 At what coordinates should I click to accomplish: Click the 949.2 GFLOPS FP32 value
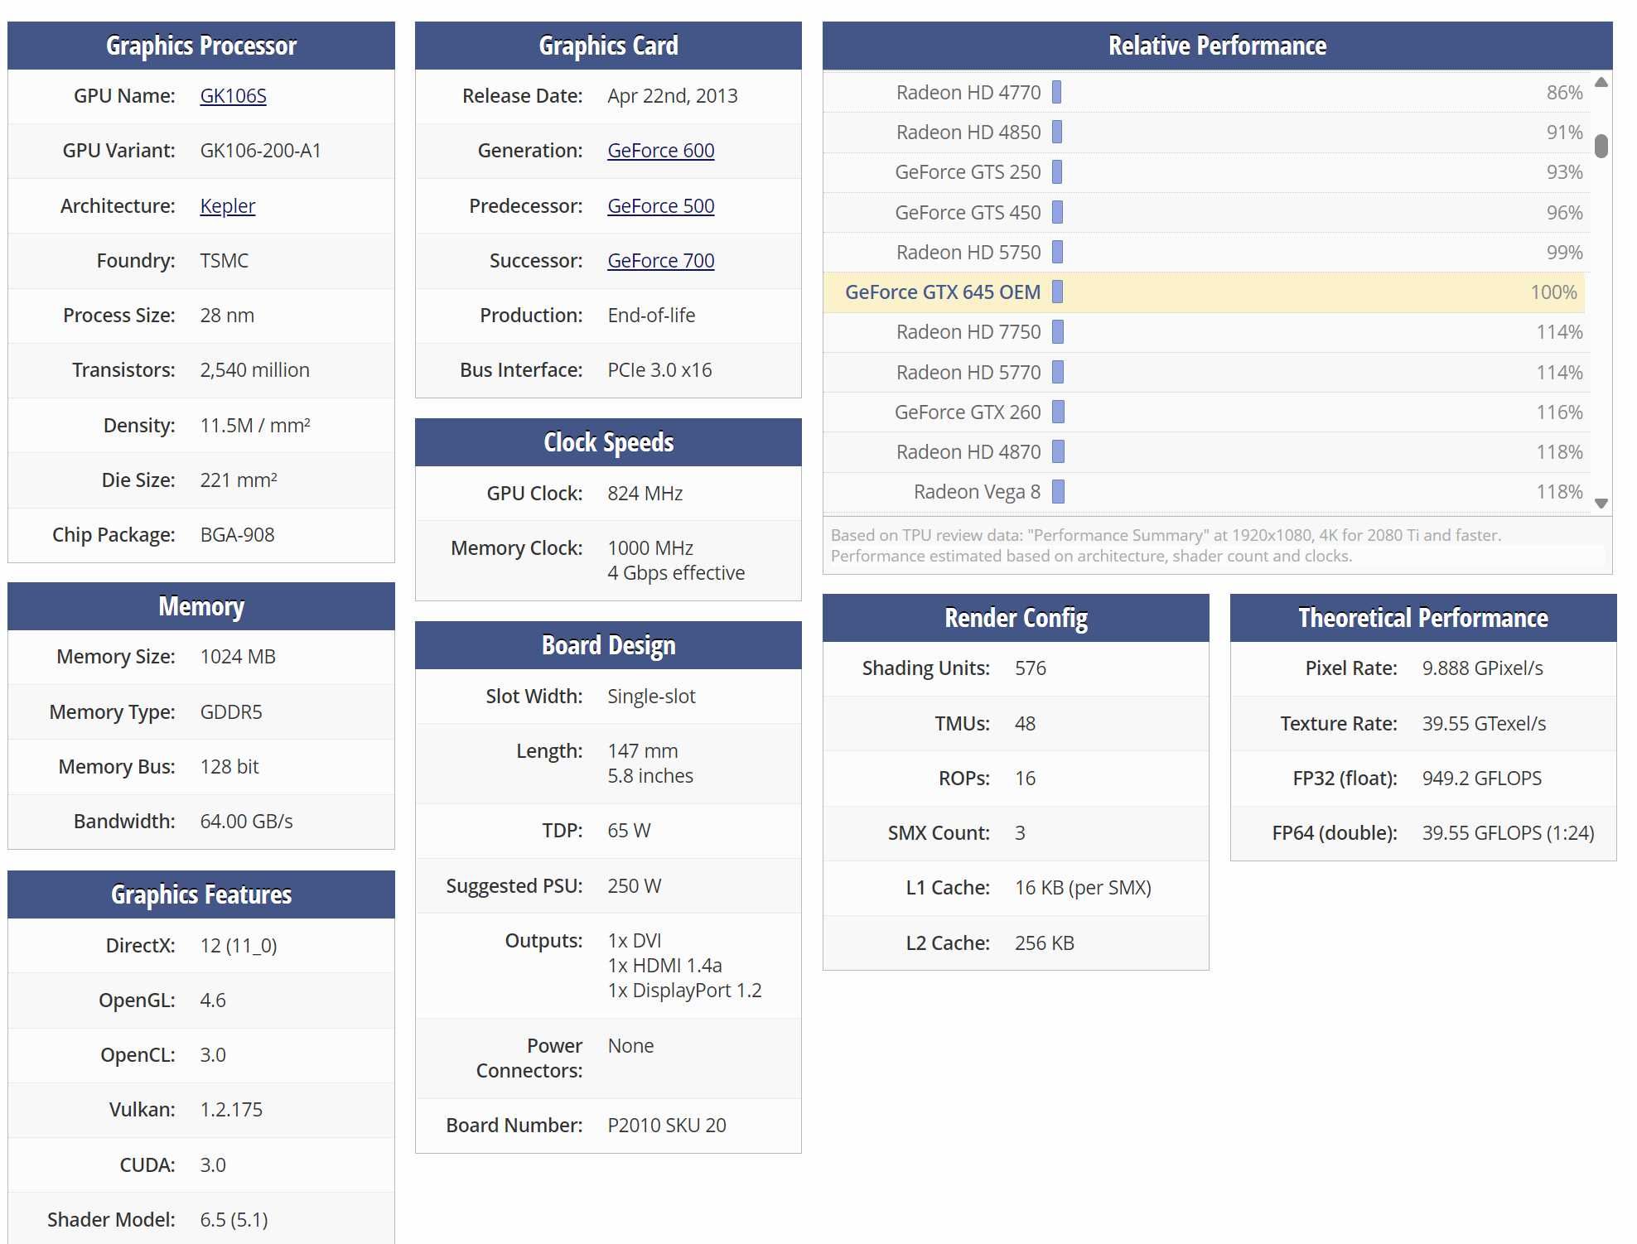[x=1481, y=779]
